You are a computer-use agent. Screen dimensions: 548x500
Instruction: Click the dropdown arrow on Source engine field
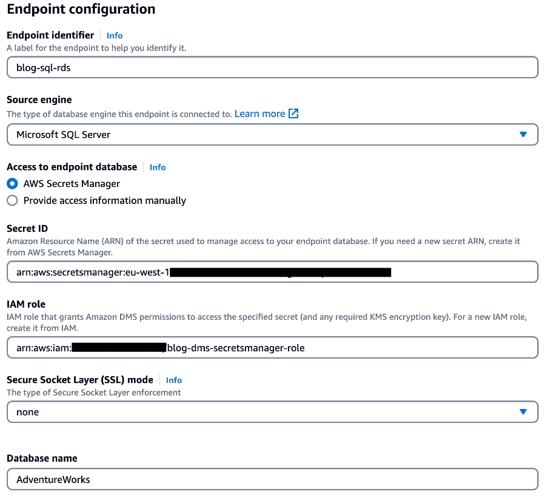tap(523, 134)
